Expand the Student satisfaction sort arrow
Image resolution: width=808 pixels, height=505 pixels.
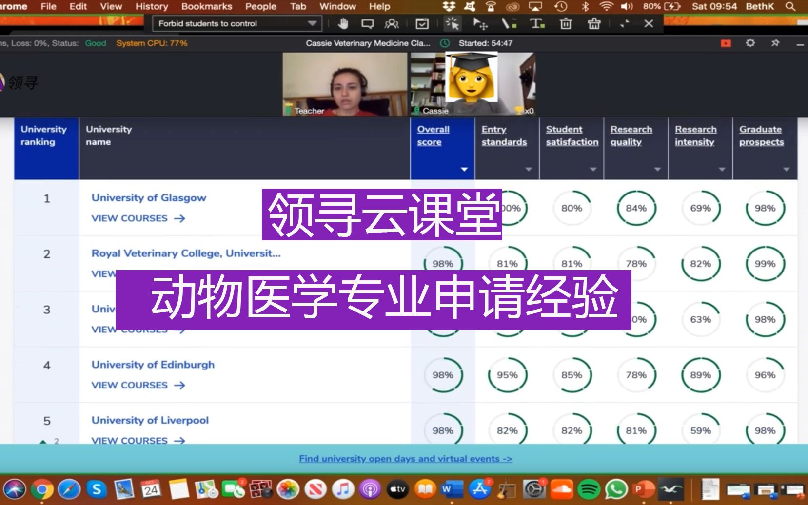pyautogui.click(x=593, y=169)
